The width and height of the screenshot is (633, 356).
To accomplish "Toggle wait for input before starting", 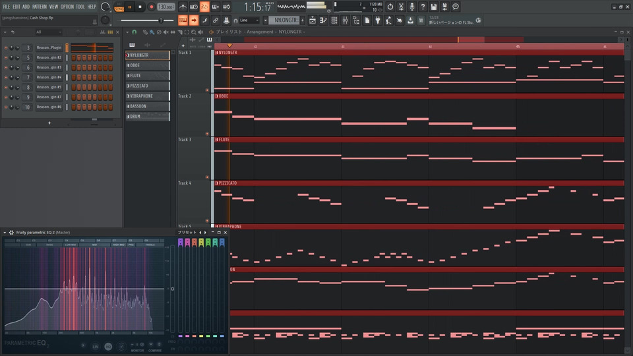I will pos(194,7).
